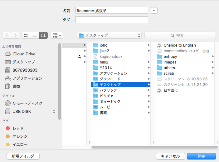This screenshot has width=219, height=162.
Task: Select column view mode
Action: coord(44,35)
